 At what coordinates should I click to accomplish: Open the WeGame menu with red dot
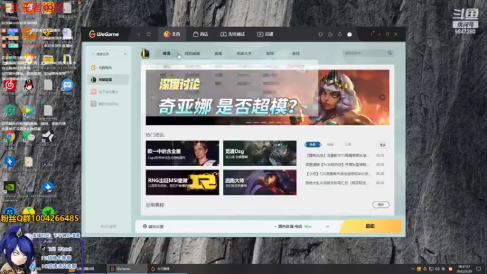(372, 33)
